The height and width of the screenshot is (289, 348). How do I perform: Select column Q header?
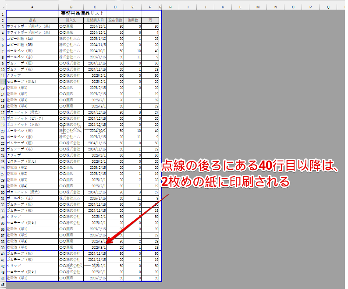point(328,7)
